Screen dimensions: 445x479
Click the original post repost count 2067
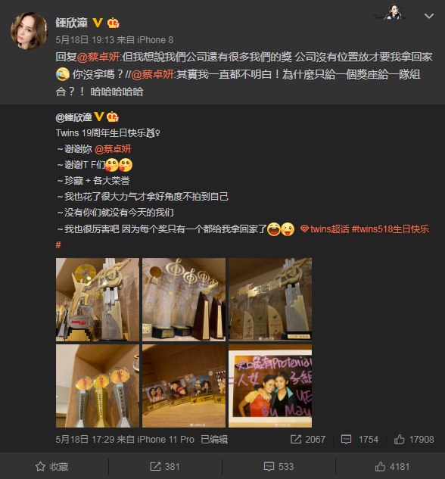pos(308,440)
